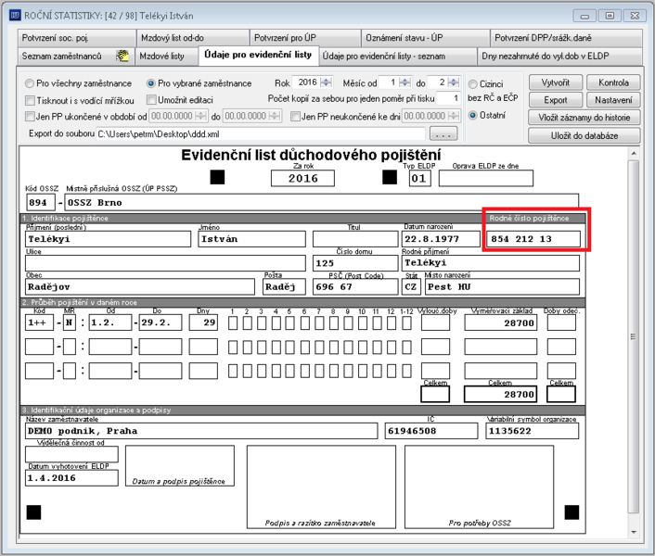Click Stát field CZ
The image size is (655, 556).
(x=411, y=287)
